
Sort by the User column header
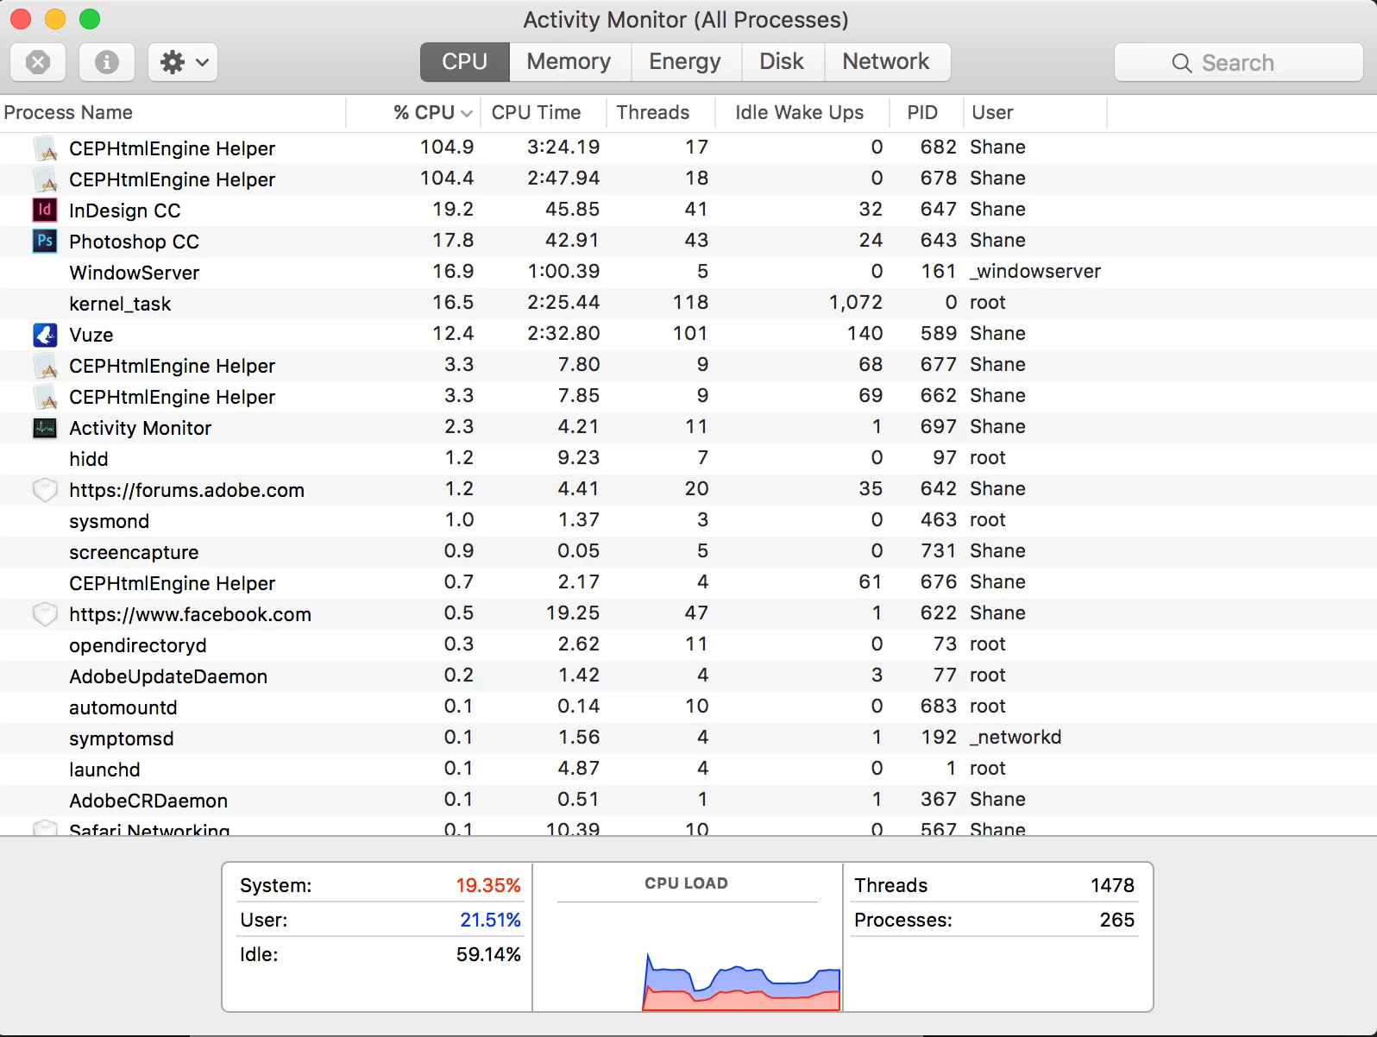point(1034,113)
